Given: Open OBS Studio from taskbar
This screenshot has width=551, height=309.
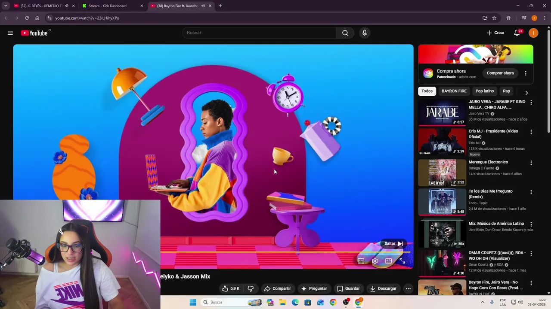Looking at the screenshot, I should pos(345,302).
